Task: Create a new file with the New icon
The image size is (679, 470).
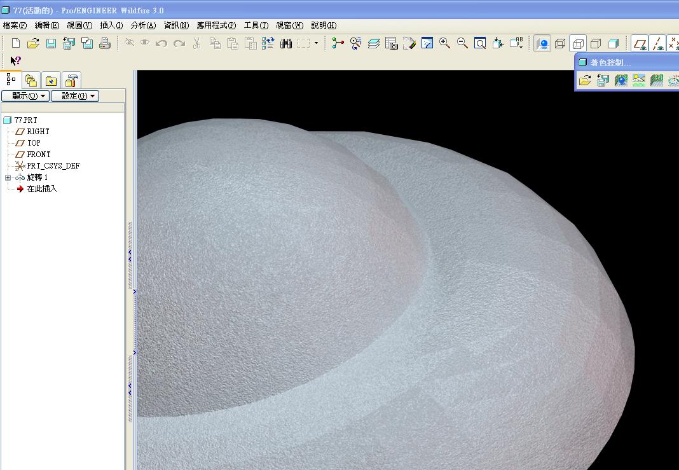Action: (16, 43)
